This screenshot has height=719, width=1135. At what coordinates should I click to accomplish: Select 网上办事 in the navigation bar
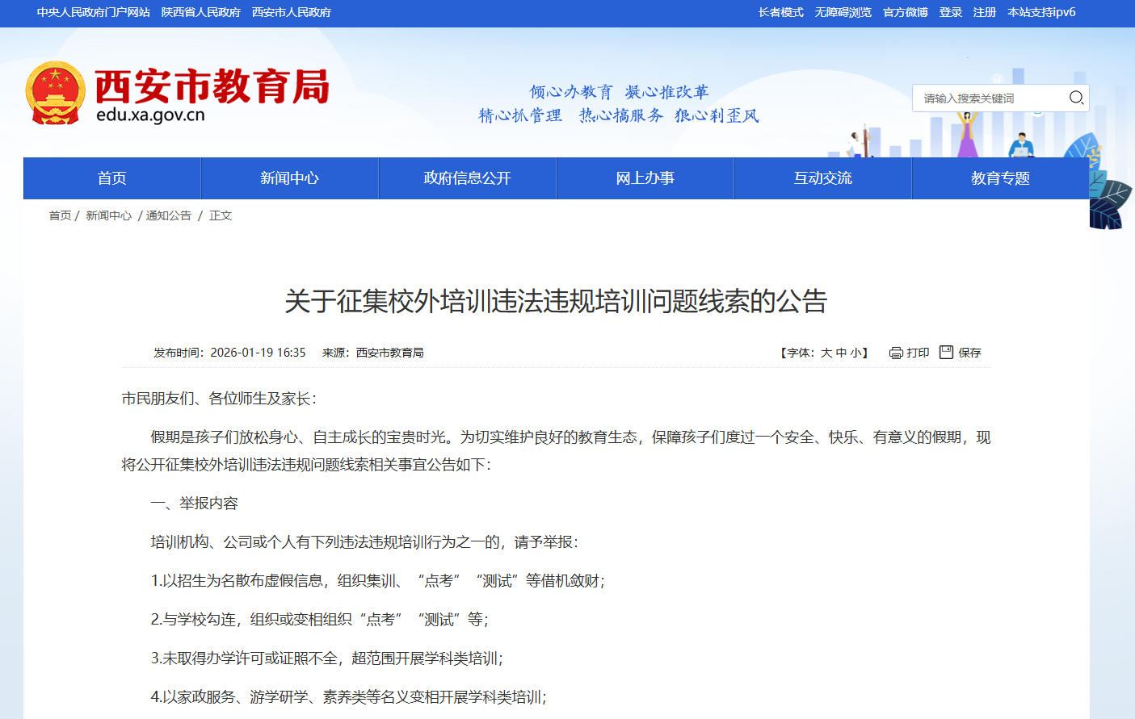click(x=645, y=178)
